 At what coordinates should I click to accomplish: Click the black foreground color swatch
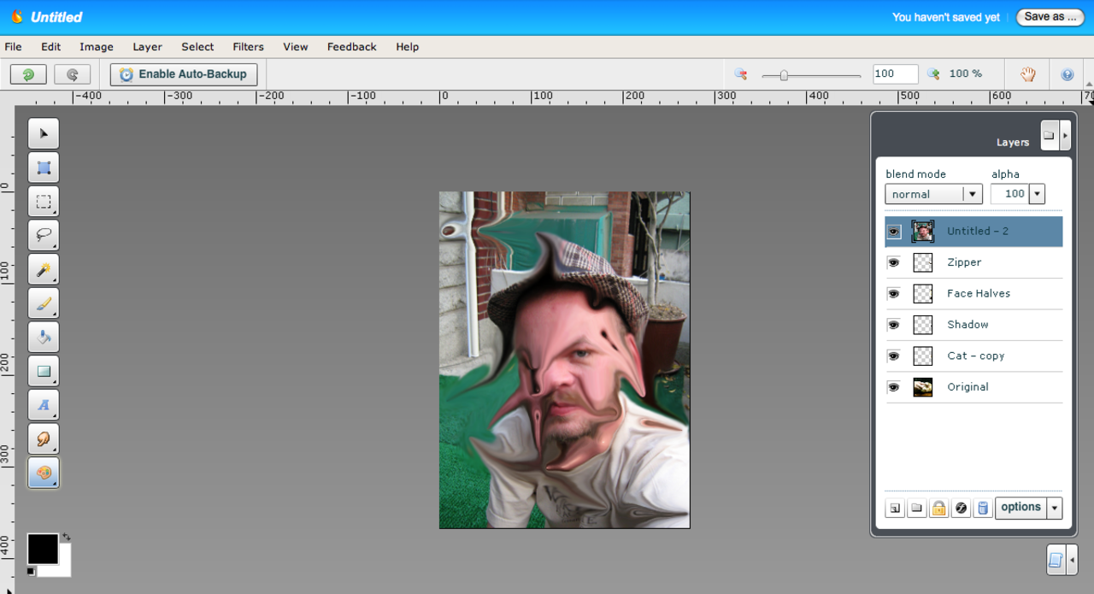(43, 549)
